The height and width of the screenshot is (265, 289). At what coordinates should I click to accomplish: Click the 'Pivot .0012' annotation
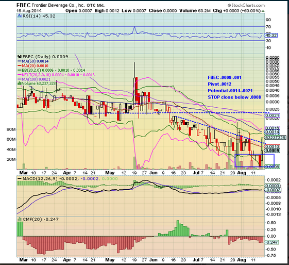tap(219, 84)
